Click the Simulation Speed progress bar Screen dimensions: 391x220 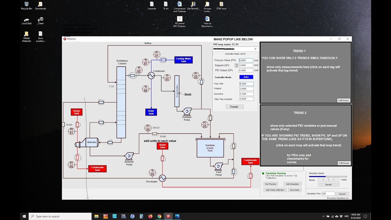pyautogui.click(x=328, y=176)
